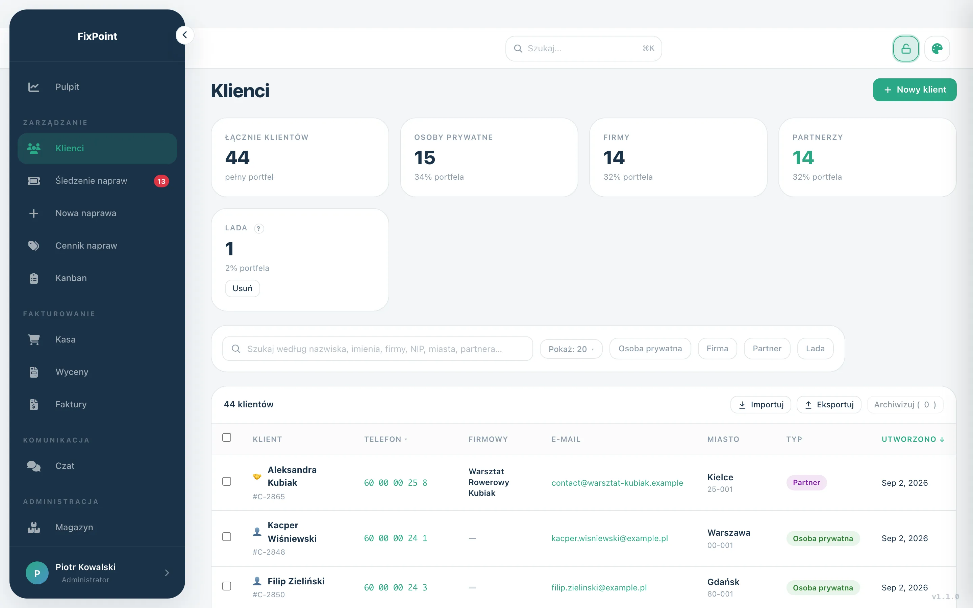This screenshot has height=608, width=973.
Task: Check the box for Aleksandra Kubiak's row
Action: click(227, 481)
